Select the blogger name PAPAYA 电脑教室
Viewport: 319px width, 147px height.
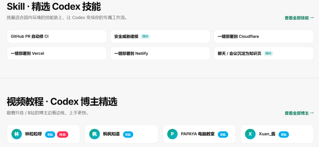[198, 134]
